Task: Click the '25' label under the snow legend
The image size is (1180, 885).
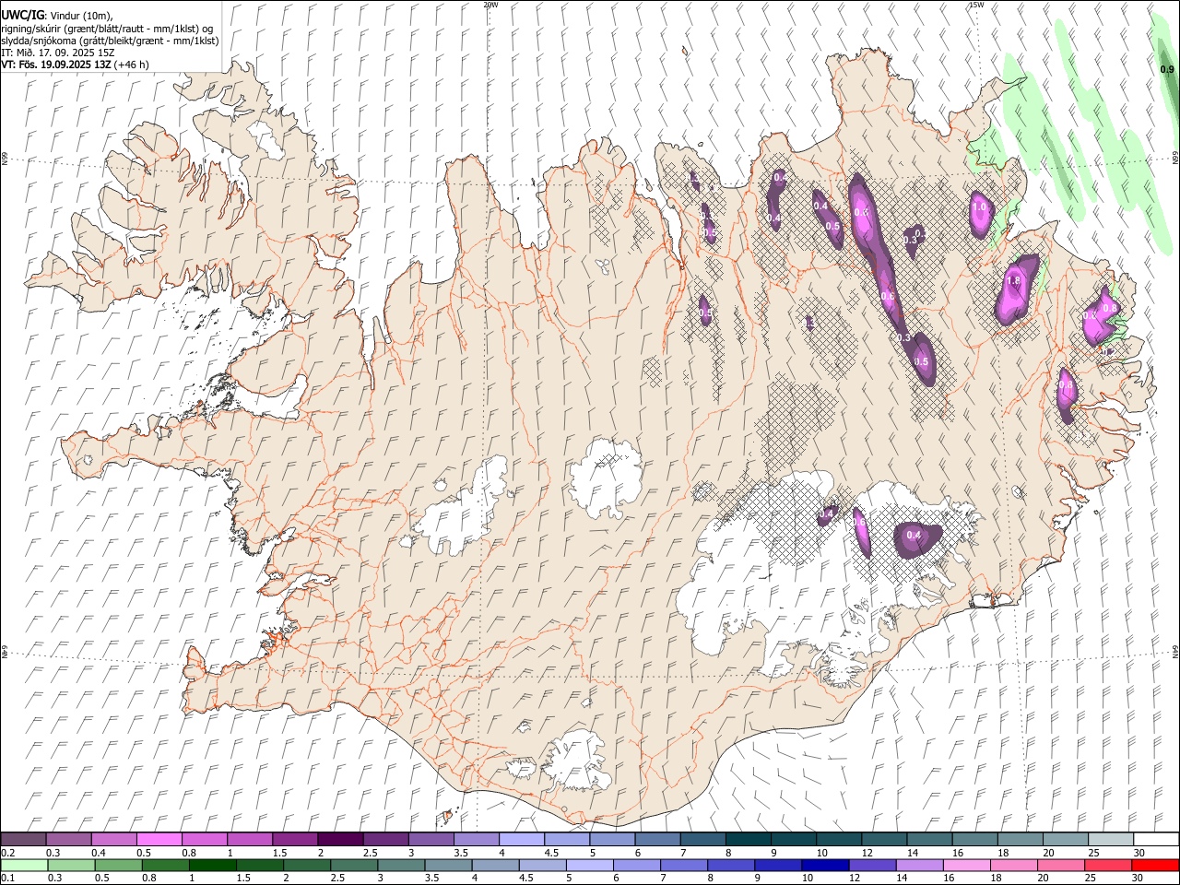Action: [x=1092, y=853]
